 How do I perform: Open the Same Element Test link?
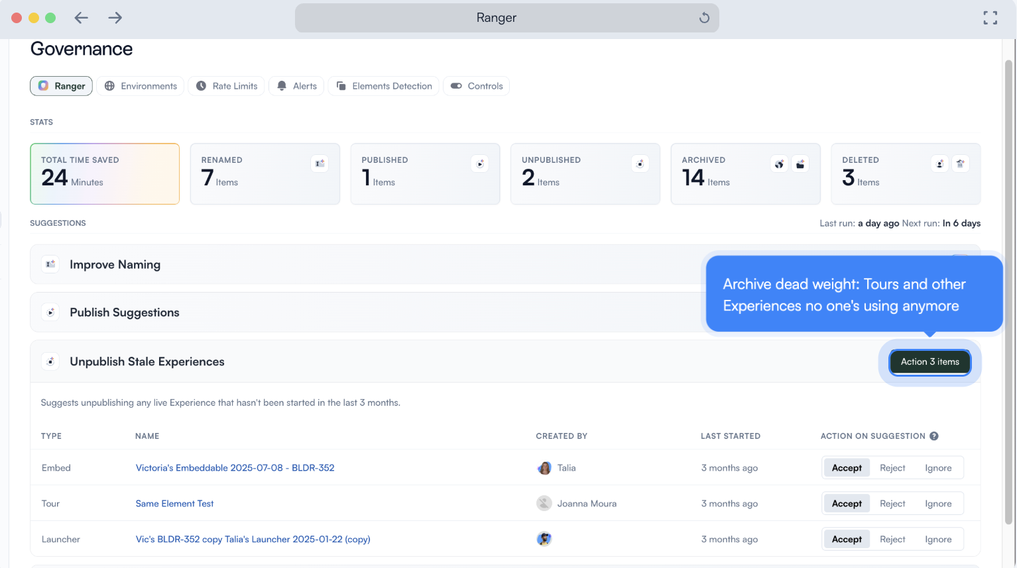(174, 504)
